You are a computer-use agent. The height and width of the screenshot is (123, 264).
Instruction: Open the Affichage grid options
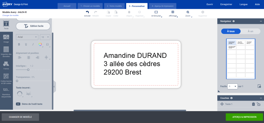pos(173,12)
